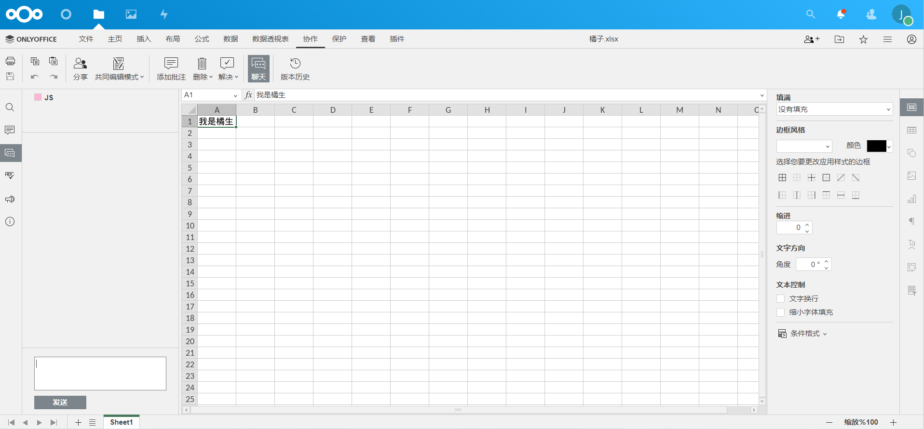Image resolution: width=924 pixels, height=429 pixels.
Task: Open view settings hamburger icon
Action: pyautogui.click(x=887, y=40)
